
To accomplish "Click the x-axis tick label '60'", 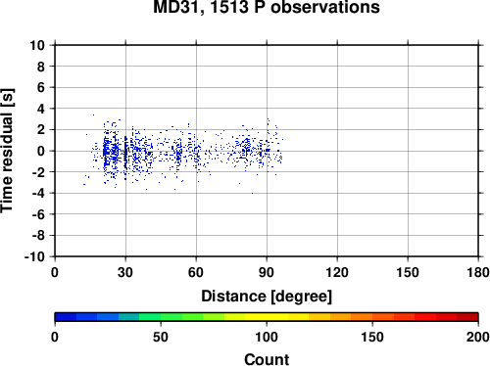I will tap(196, 272).
